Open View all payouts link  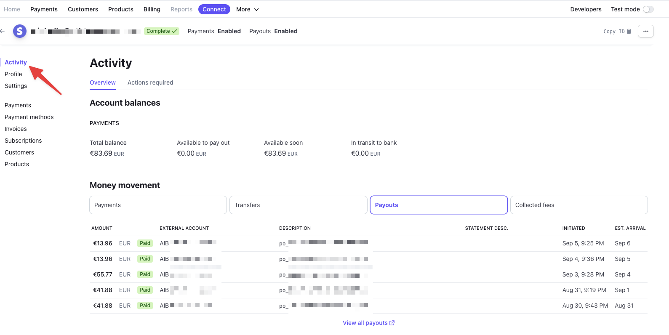coord(365,323)
